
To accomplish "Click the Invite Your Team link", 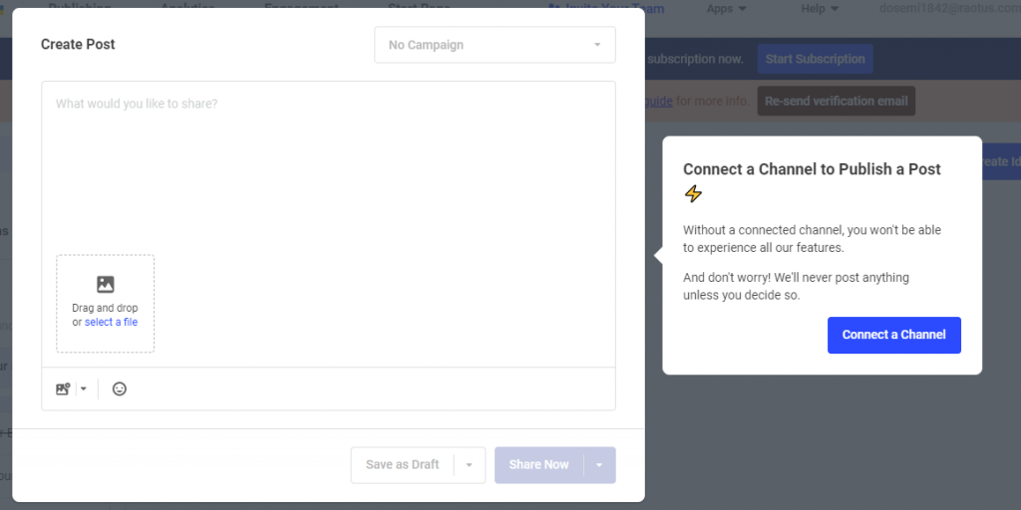I will point(607,8).
